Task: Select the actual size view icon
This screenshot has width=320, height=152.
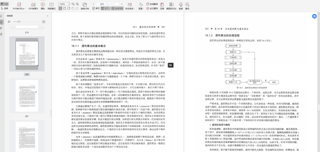Action: click(x=60, y=8)
